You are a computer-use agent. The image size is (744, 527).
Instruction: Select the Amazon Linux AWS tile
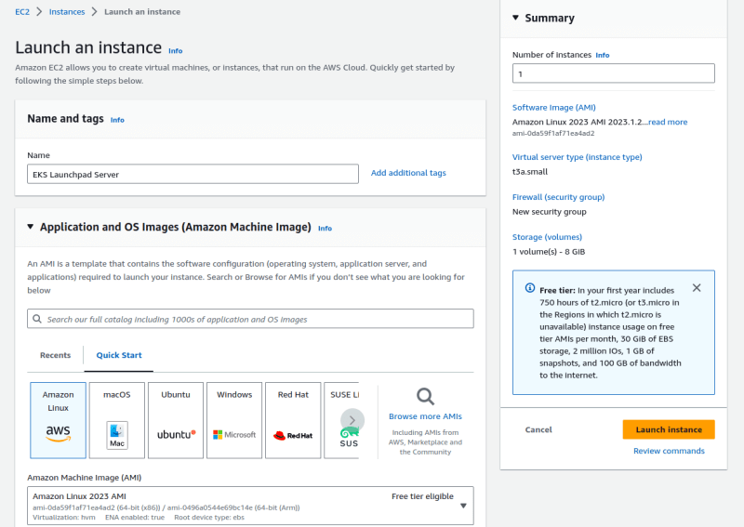(x=58, y=420)
